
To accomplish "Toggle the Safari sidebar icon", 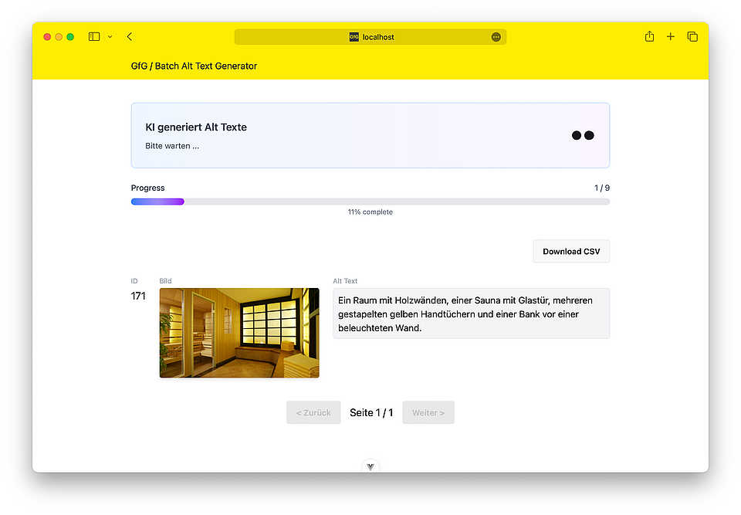I will [94, 37].
